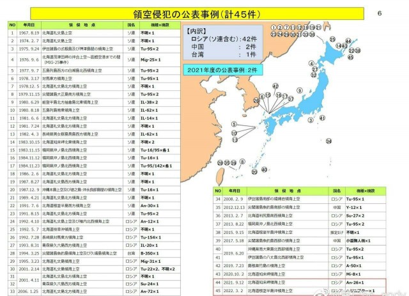
Task: Click the cyan 2021年度の公表事例:2件 box
Action: (222, 70)
